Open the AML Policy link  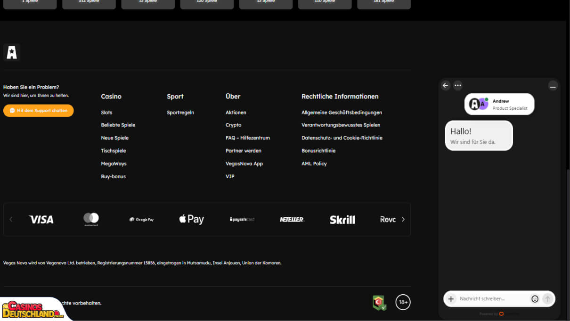point(314,164)
